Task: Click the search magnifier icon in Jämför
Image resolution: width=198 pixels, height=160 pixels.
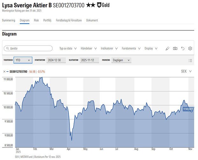Action: click(x=7, y=49)
